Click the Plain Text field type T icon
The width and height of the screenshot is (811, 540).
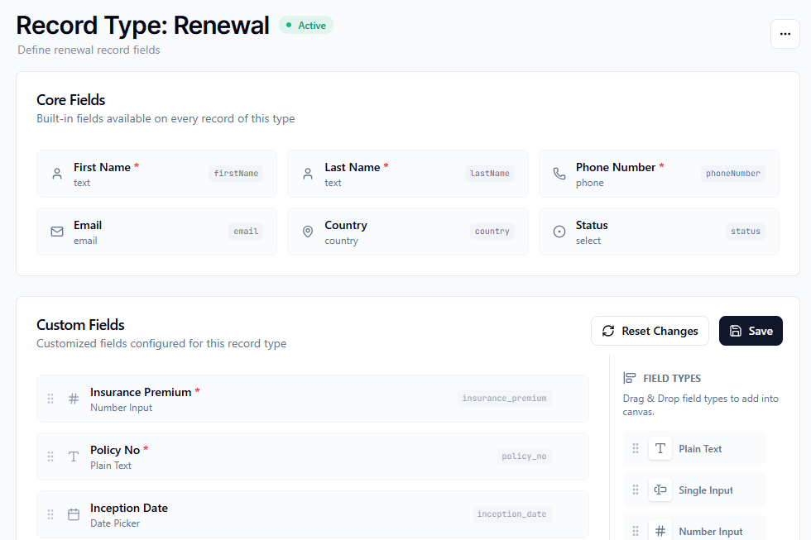(660, 448)
